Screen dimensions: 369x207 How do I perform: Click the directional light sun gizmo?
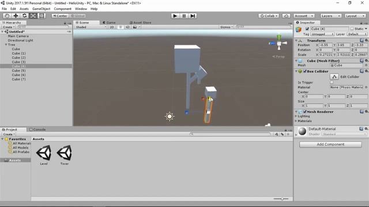tap(170, 116)
